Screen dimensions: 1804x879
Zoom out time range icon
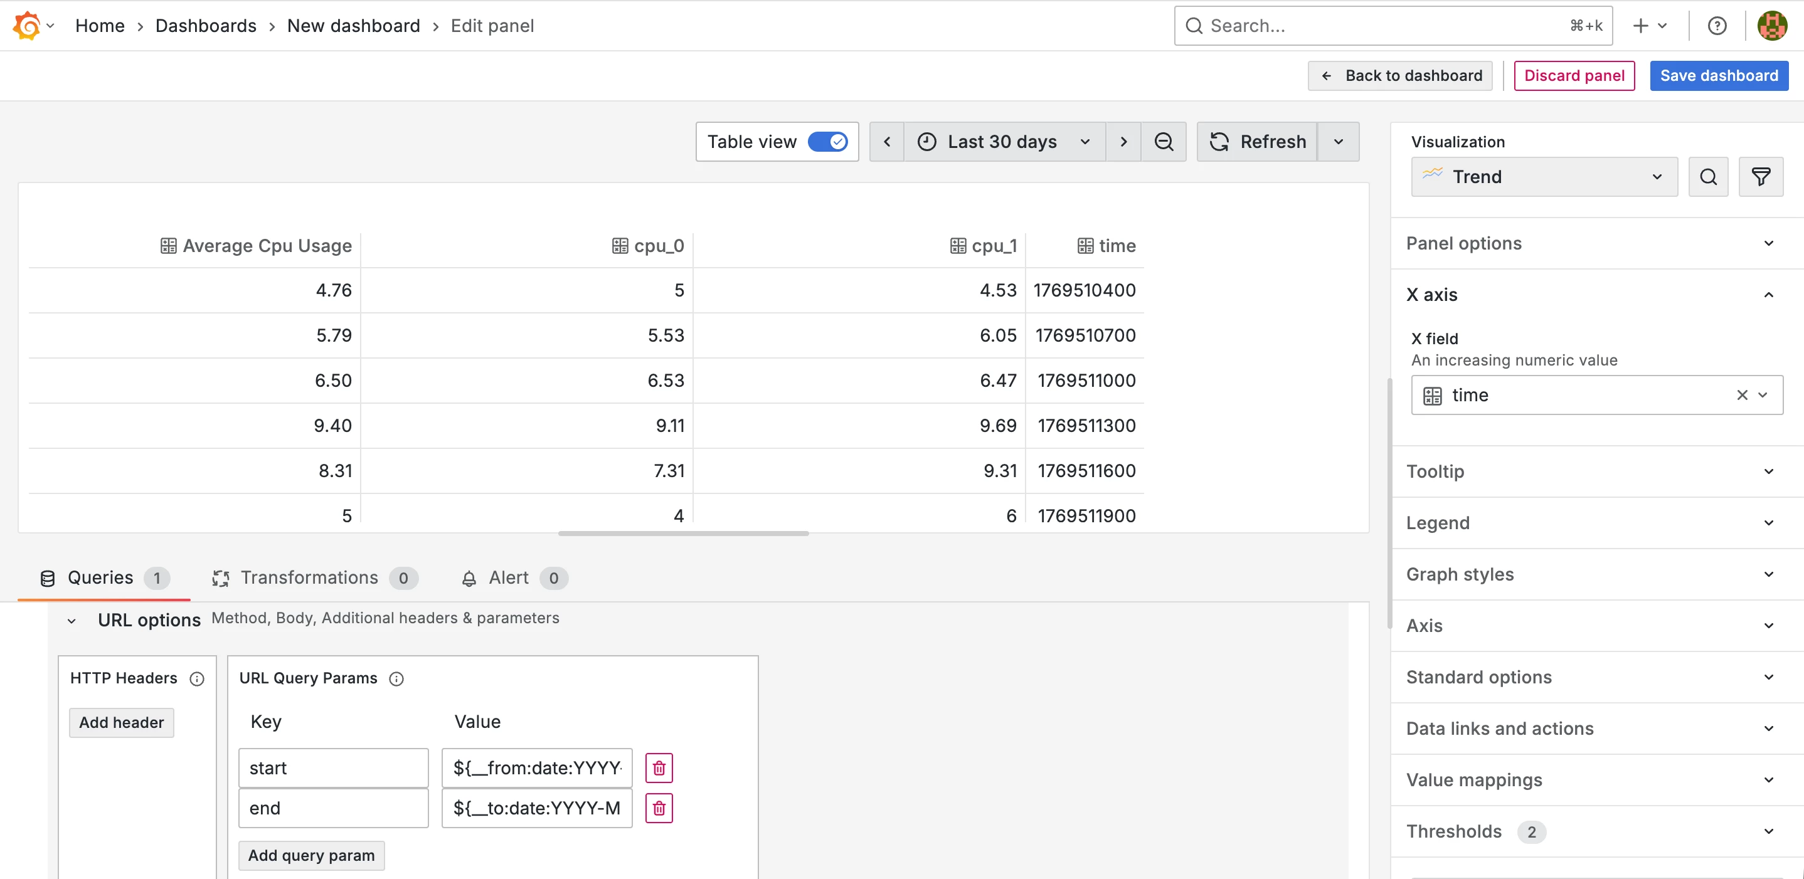[x=1163, y=142]
